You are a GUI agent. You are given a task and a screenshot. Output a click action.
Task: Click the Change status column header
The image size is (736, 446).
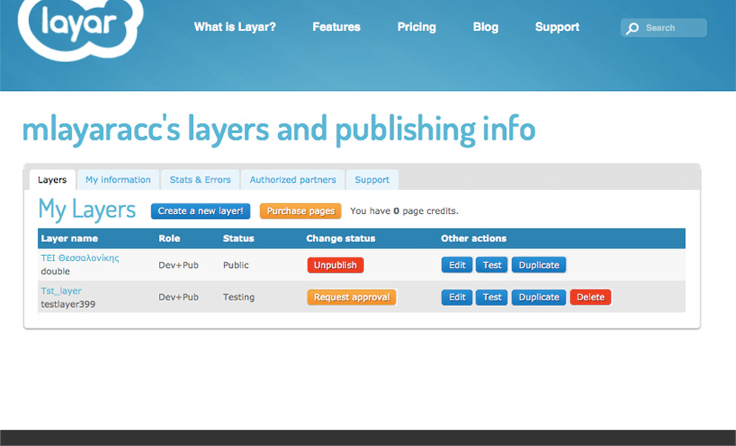(x=341, y=238)
